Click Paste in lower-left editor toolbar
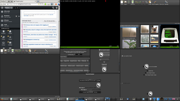180x101 pixels. click(x=30, y=51)
